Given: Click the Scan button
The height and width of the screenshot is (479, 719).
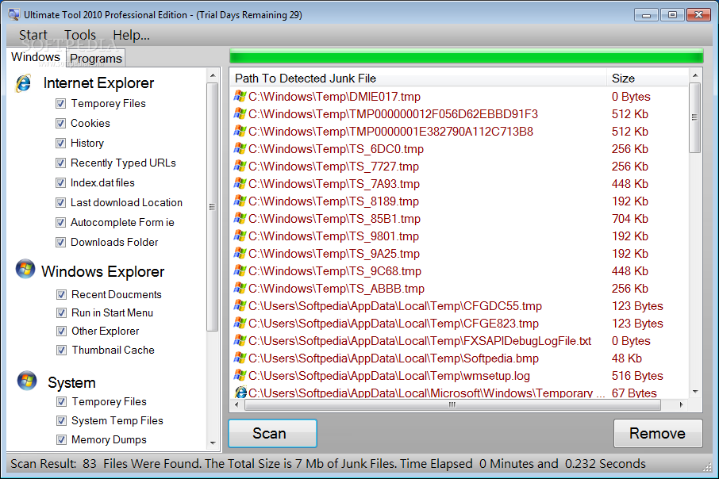Looking at the screenshot, I should [x=272, y=433].
